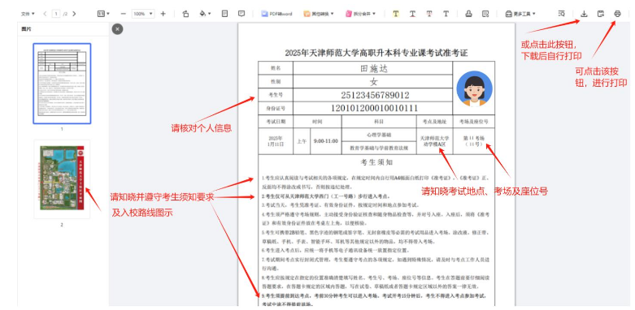The image size is (635, 310).
Task: Click the 考生须知 heading
Action: [376, 162]
